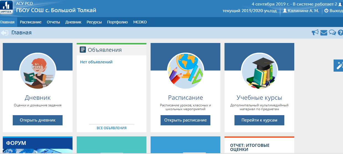The image size is (343, 154).
Task: Open the ВСЕ ОБЪЯВЛЕНИЯ link
Action: pos(112,128)
